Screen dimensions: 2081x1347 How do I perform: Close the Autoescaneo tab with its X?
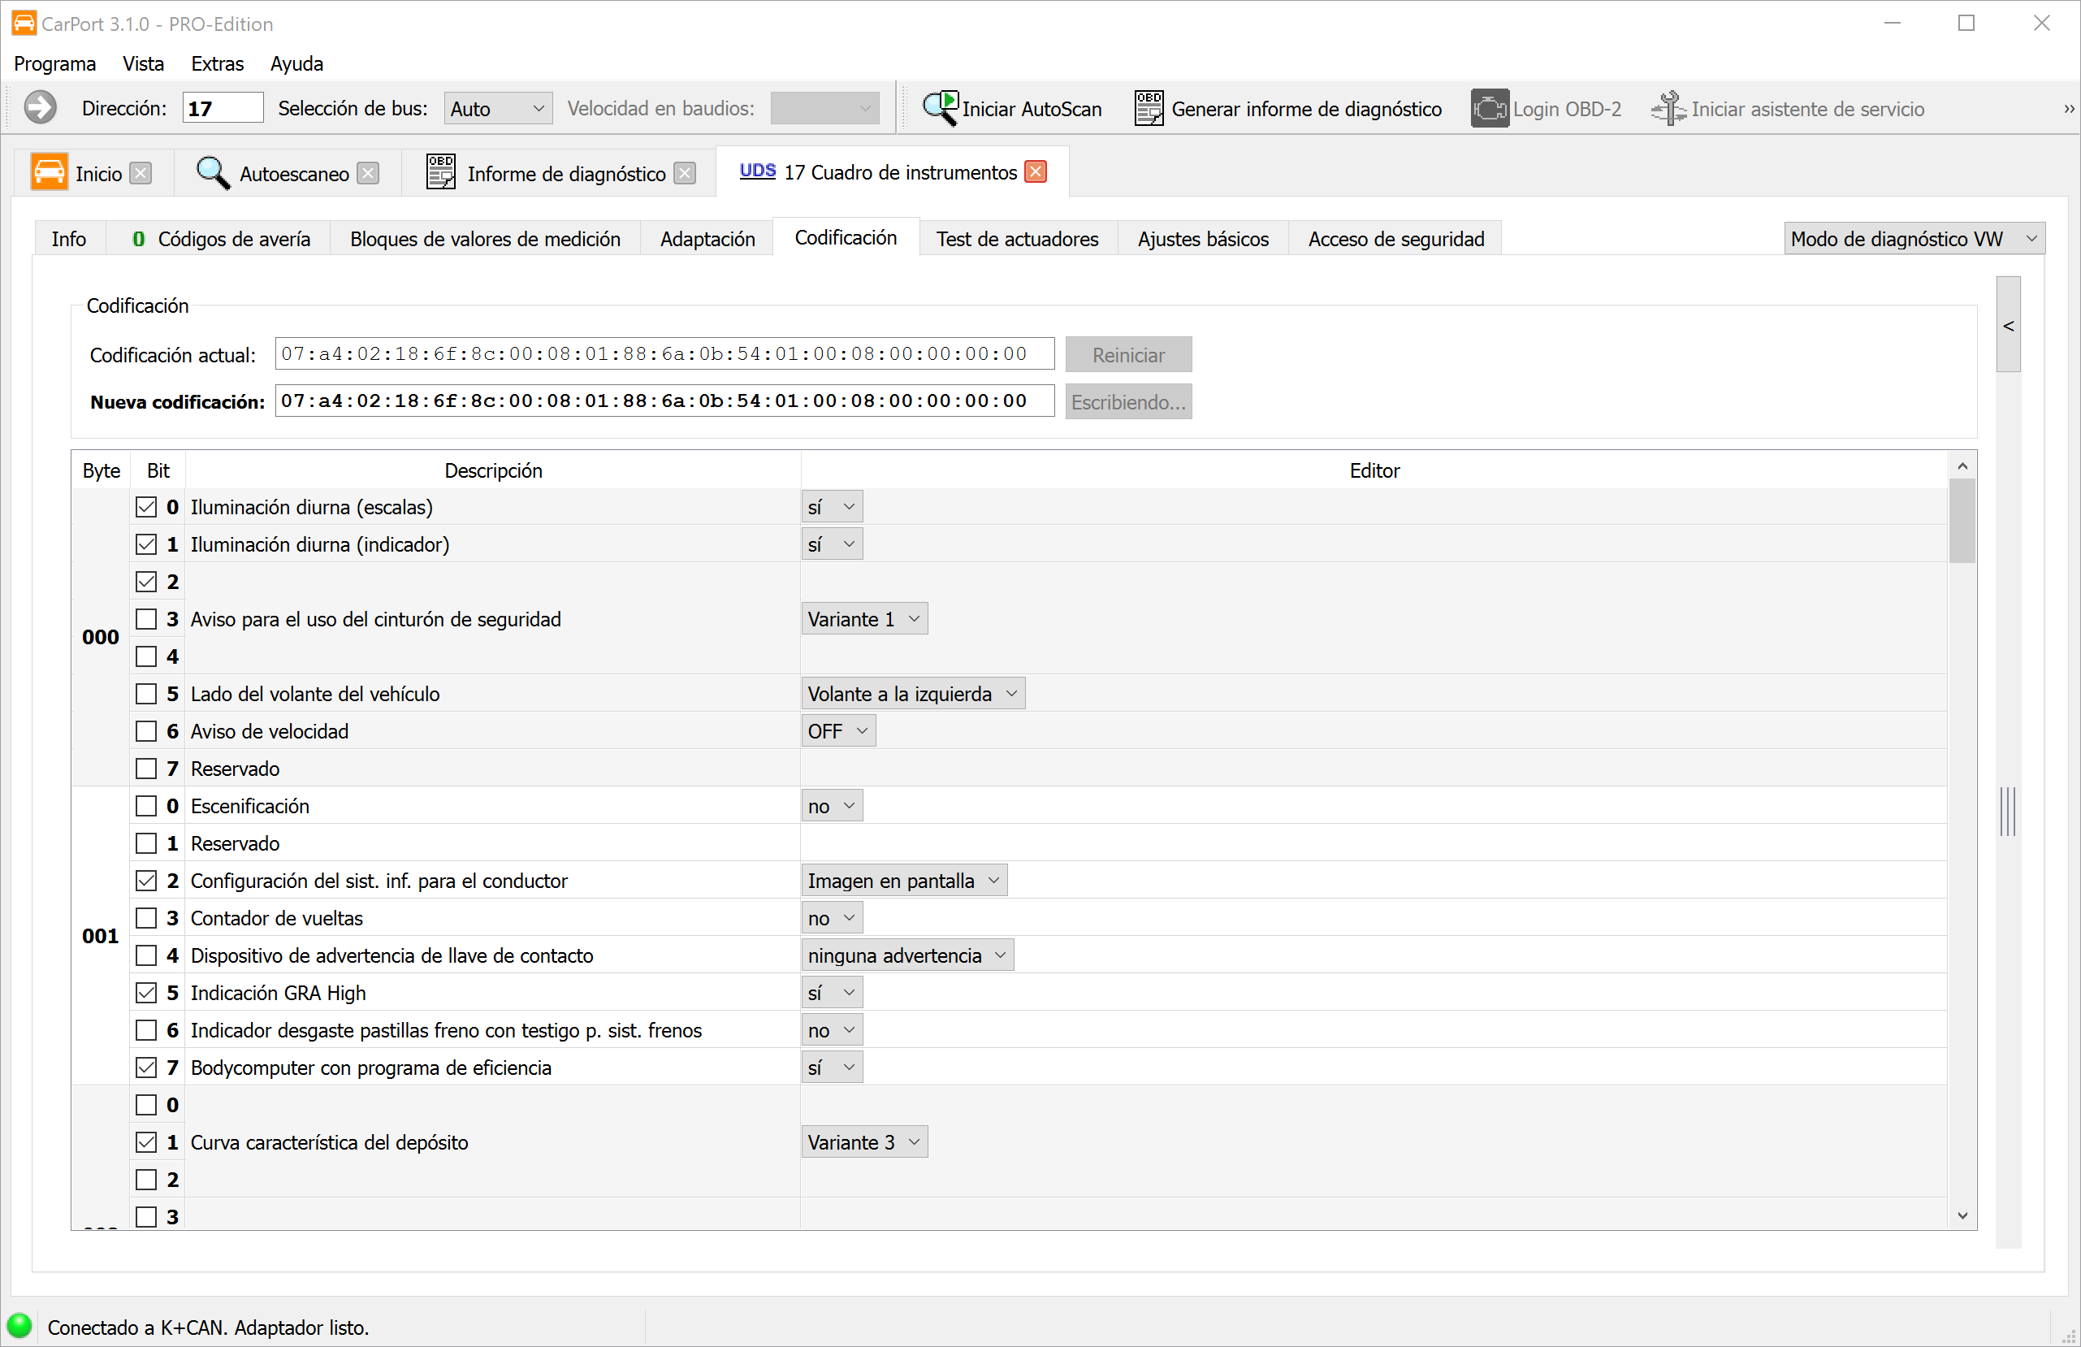[369, 174]
